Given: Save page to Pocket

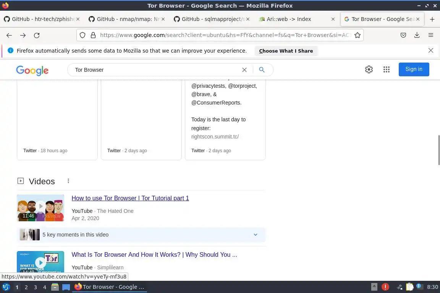Looking at the screenshot, I should coord(403,35).
